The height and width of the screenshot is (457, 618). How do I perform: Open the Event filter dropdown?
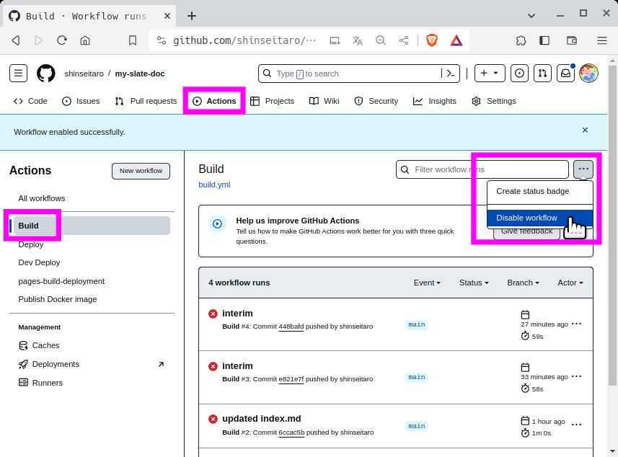[427, 283]
